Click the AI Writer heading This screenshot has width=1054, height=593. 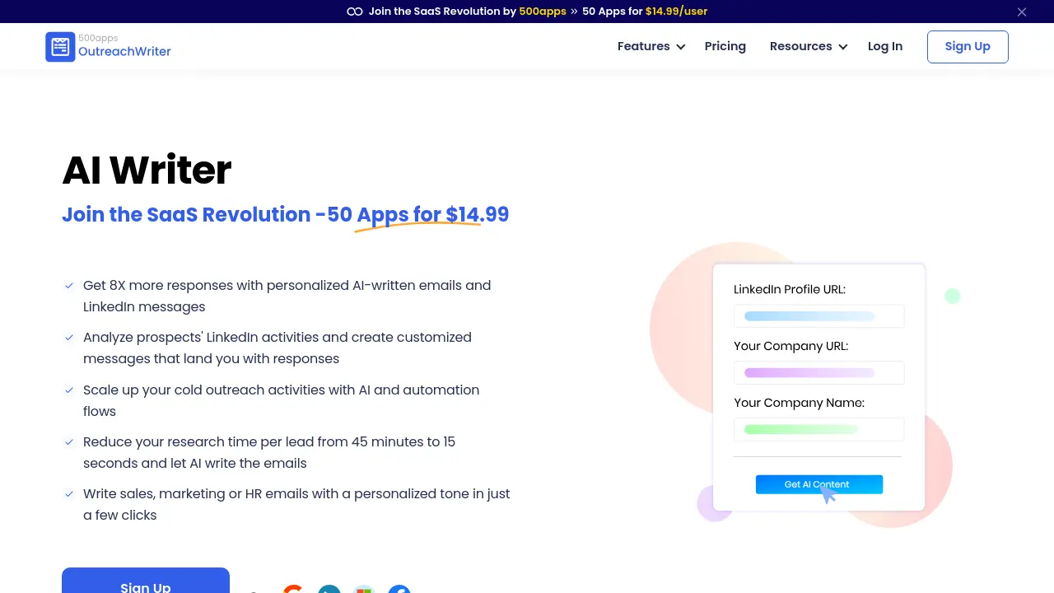point(147,170)
